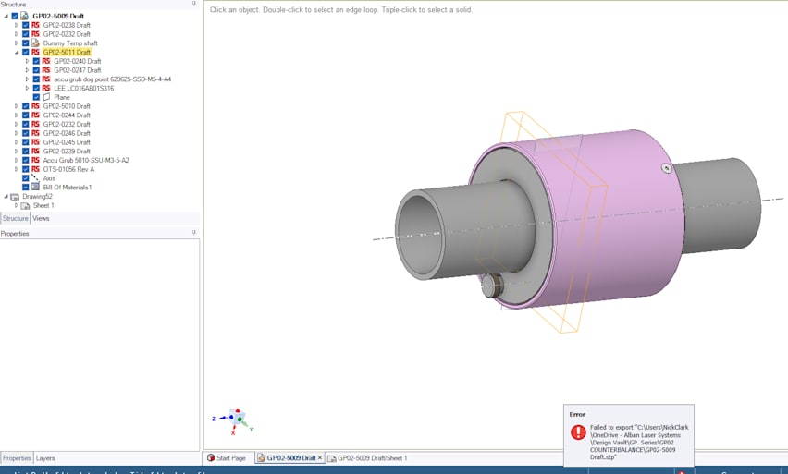This screenshot has width=788, height=474.
Task: Click the RS icon next to GP02-0246 Draft
Action: (35, 134)
